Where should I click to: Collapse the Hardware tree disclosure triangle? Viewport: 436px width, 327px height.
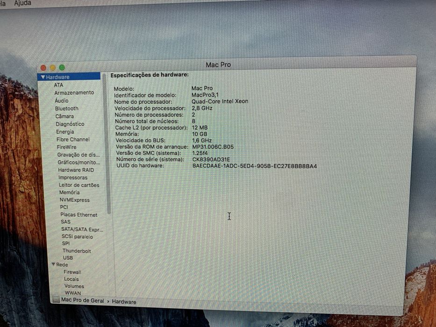[43, 77]
